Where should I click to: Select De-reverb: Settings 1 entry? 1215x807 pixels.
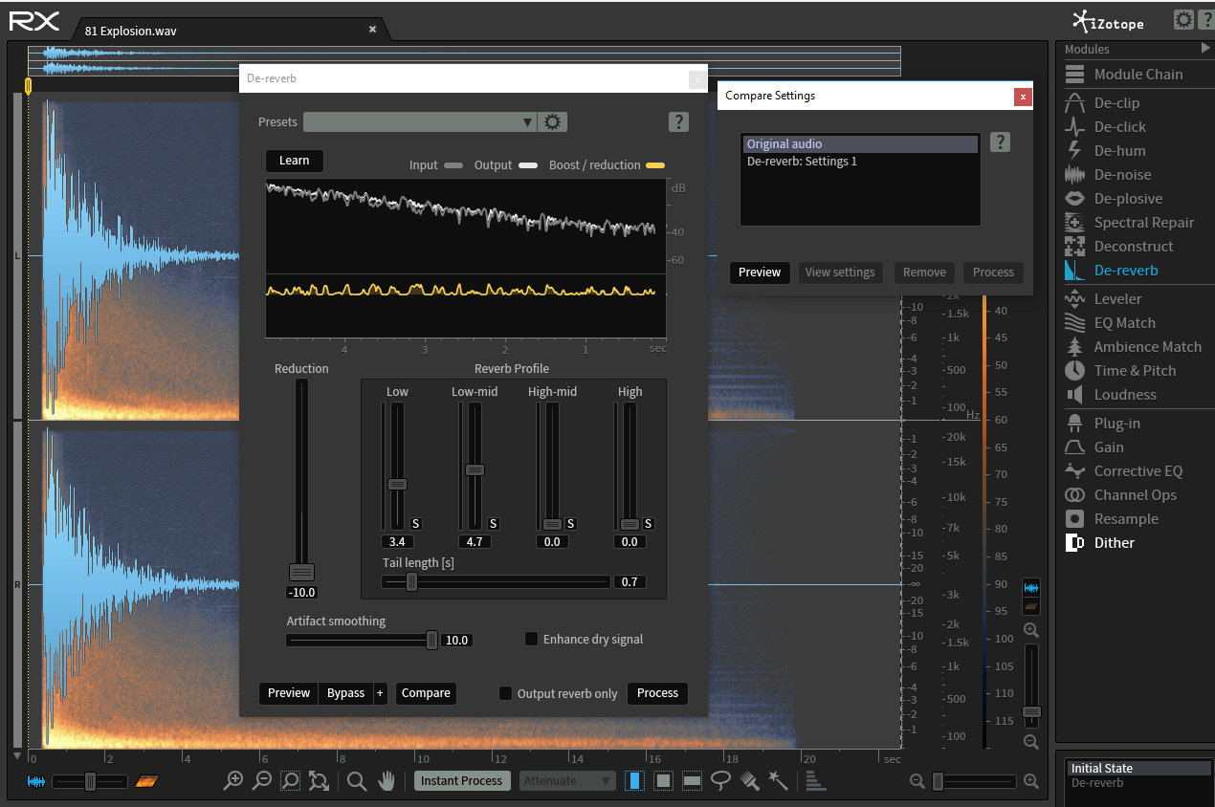coord(802,162)
